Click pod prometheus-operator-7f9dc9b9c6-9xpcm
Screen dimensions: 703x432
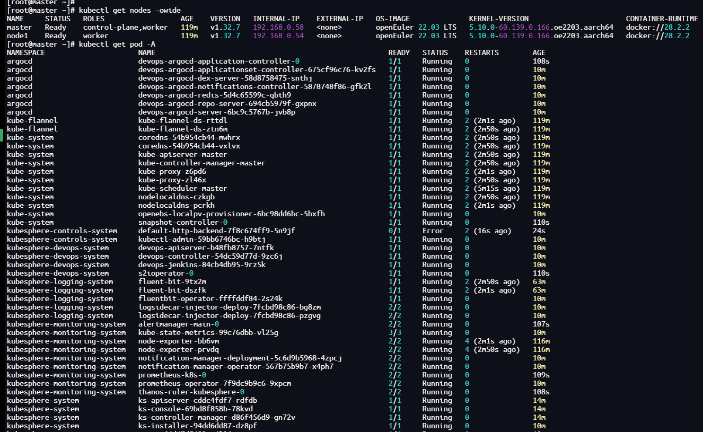(215, 384)
